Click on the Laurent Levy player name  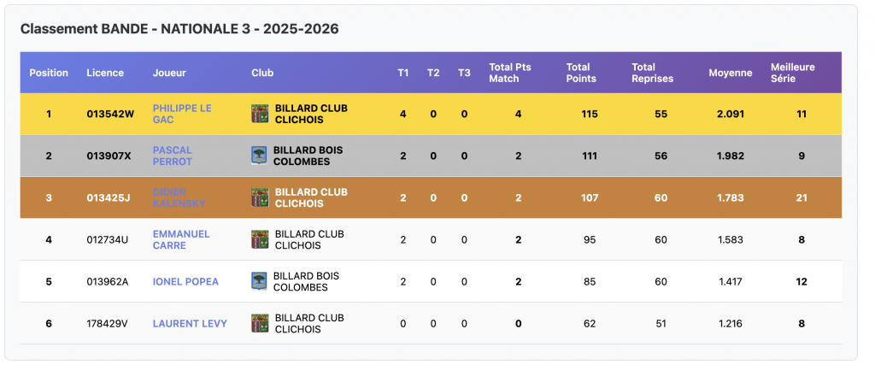190,323
